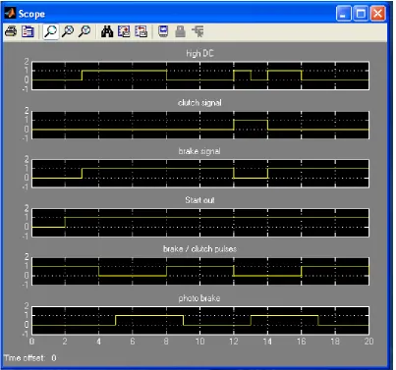
Task: Click the MATLAB logo in title bar
Action: tap(10, 14)
